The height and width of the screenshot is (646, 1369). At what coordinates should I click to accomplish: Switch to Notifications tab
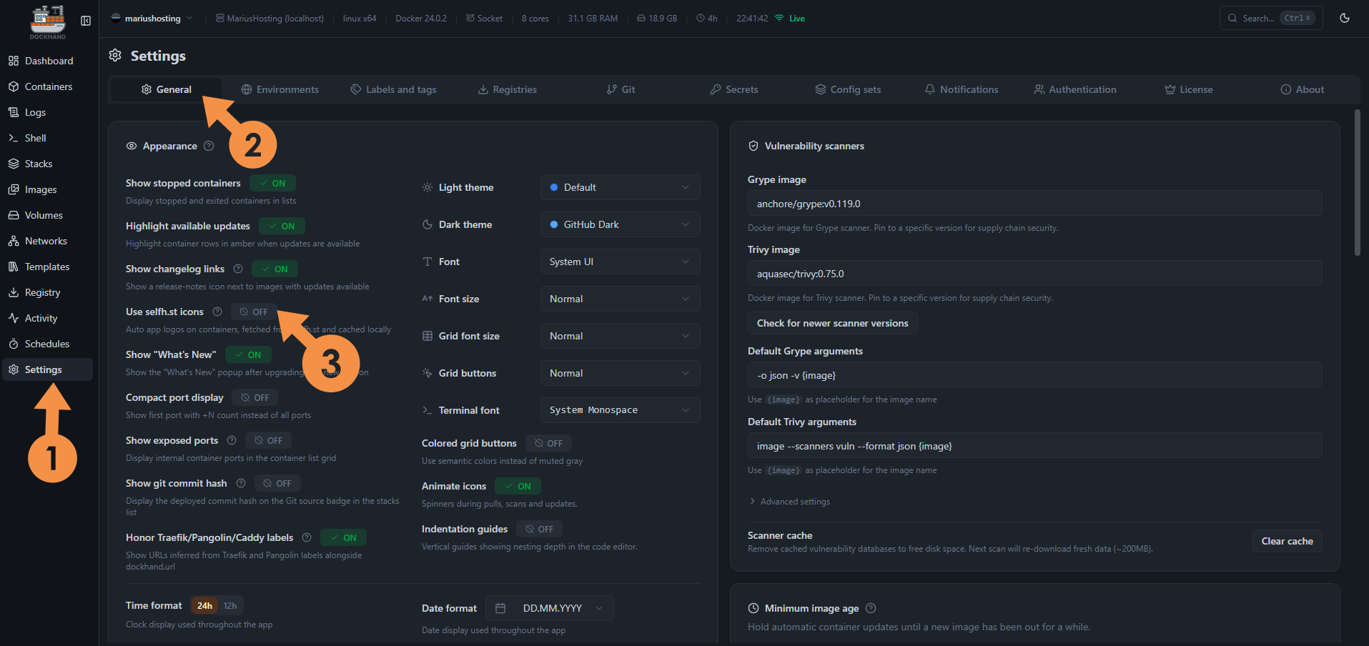pyautogui.click(x=962, y=89)
